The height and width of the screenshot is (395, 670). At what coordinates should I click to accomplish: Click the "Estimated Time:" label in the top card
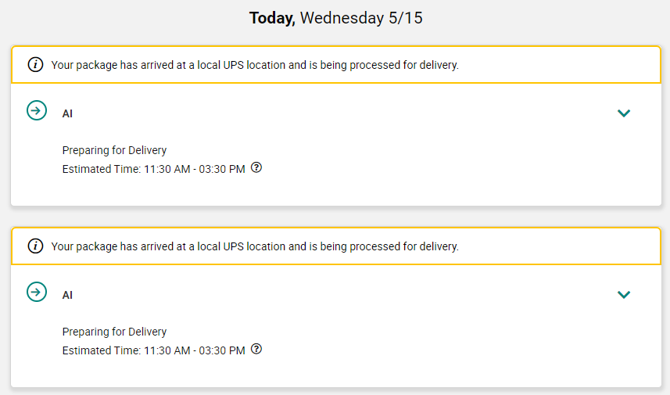pyautogui.click(x=101, y=169)
